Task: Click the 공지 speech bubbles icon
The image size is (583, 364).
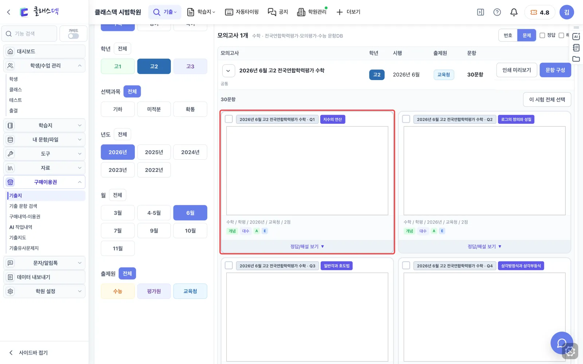Action: [272, 12]
